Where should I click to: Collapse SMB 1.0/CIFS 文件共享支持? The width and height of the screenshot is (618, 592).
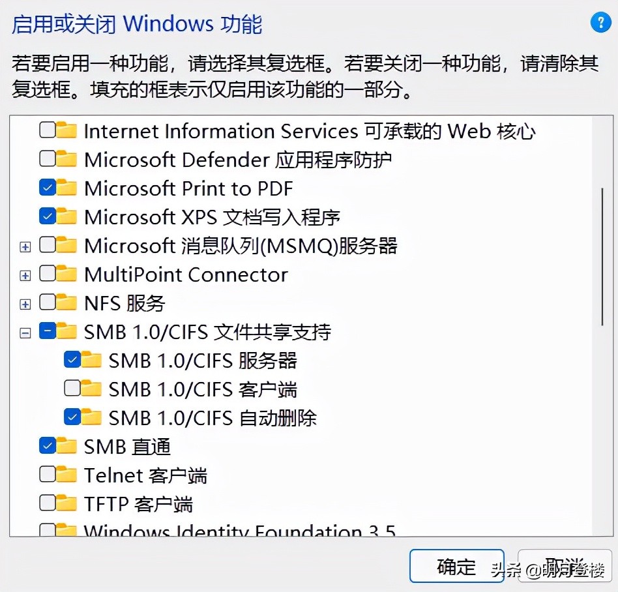(24, 331)
